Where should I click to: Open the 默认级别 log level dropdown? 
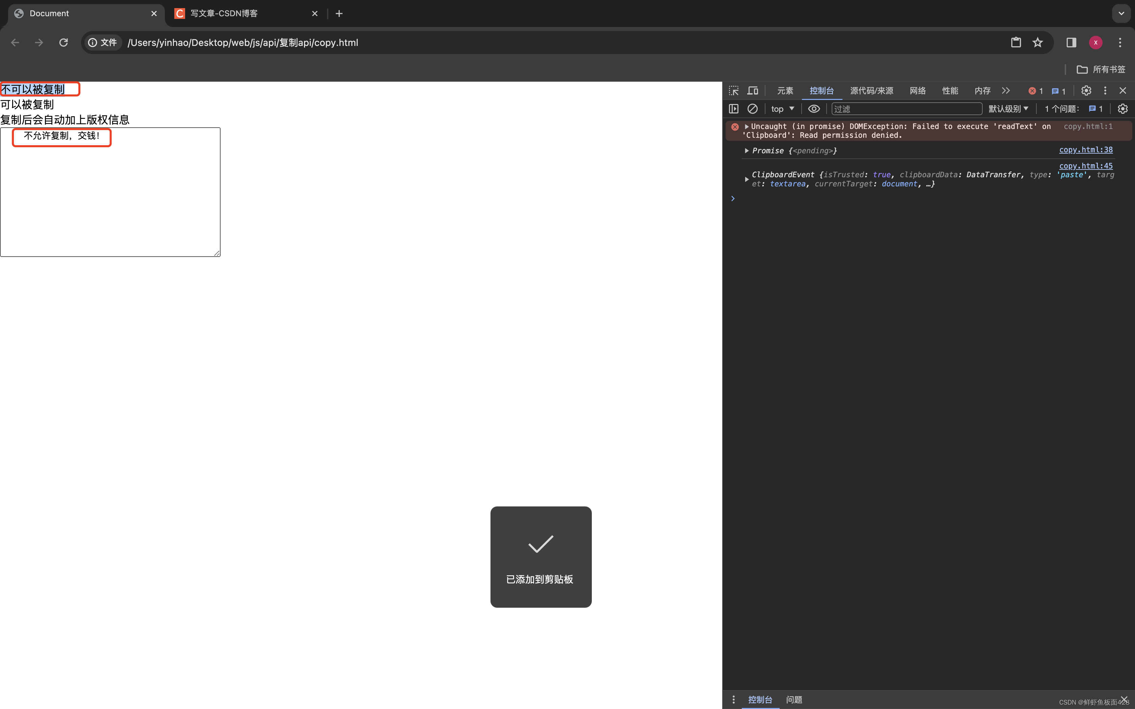point(1007,109)
